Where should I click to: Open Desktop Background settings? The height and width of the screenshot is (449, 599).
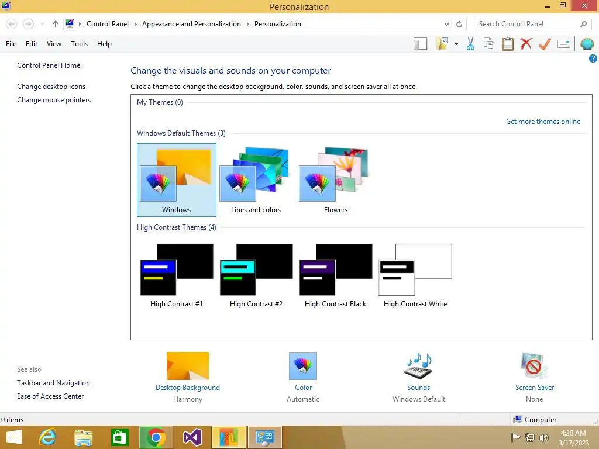pyautogui.click(x=188, y=377)
